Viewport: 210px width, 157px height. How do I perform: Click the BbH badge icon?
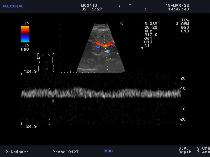point(108,151)
